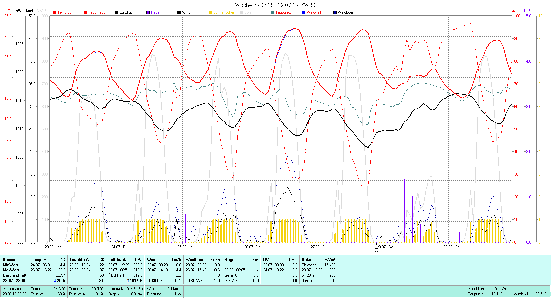Image resolution: width=551 pixels, height=298 pixels.
Task: Click the Luftdruck 1014.6 hPa reading
Action: [126, 289]
